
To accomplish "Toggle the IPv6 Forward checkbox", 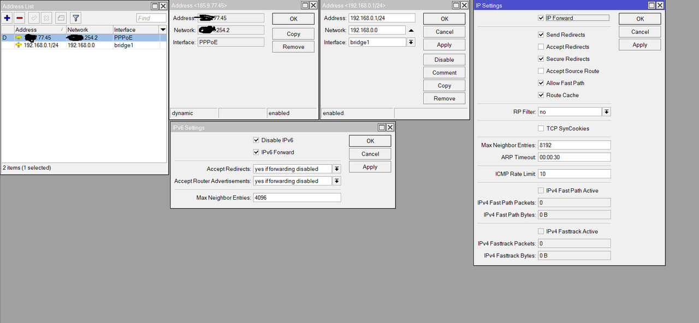I will click(256, 152).
